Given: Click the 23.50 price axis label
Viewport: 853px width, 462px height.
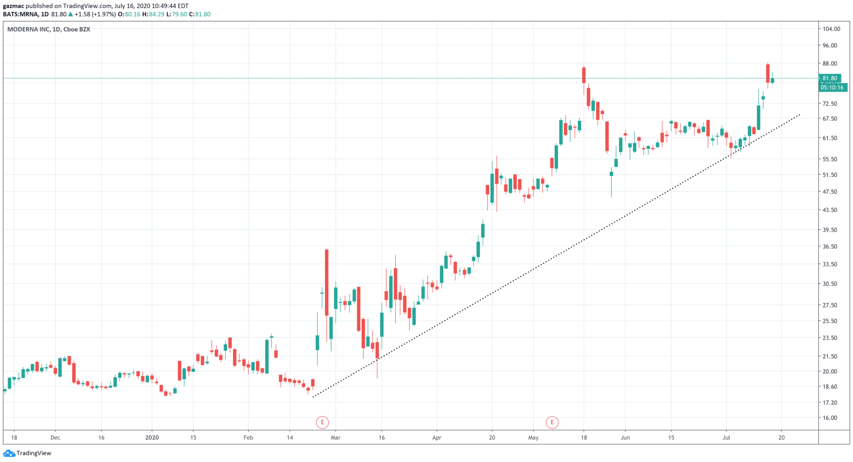Looking at the screenshot, I should tap(830, 338).
